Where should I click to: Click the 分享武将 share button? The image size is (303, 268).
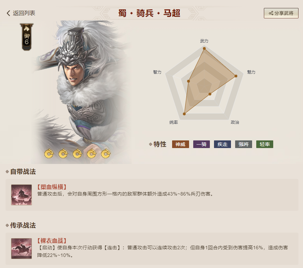pyautogui.click(x=281, y=13)
